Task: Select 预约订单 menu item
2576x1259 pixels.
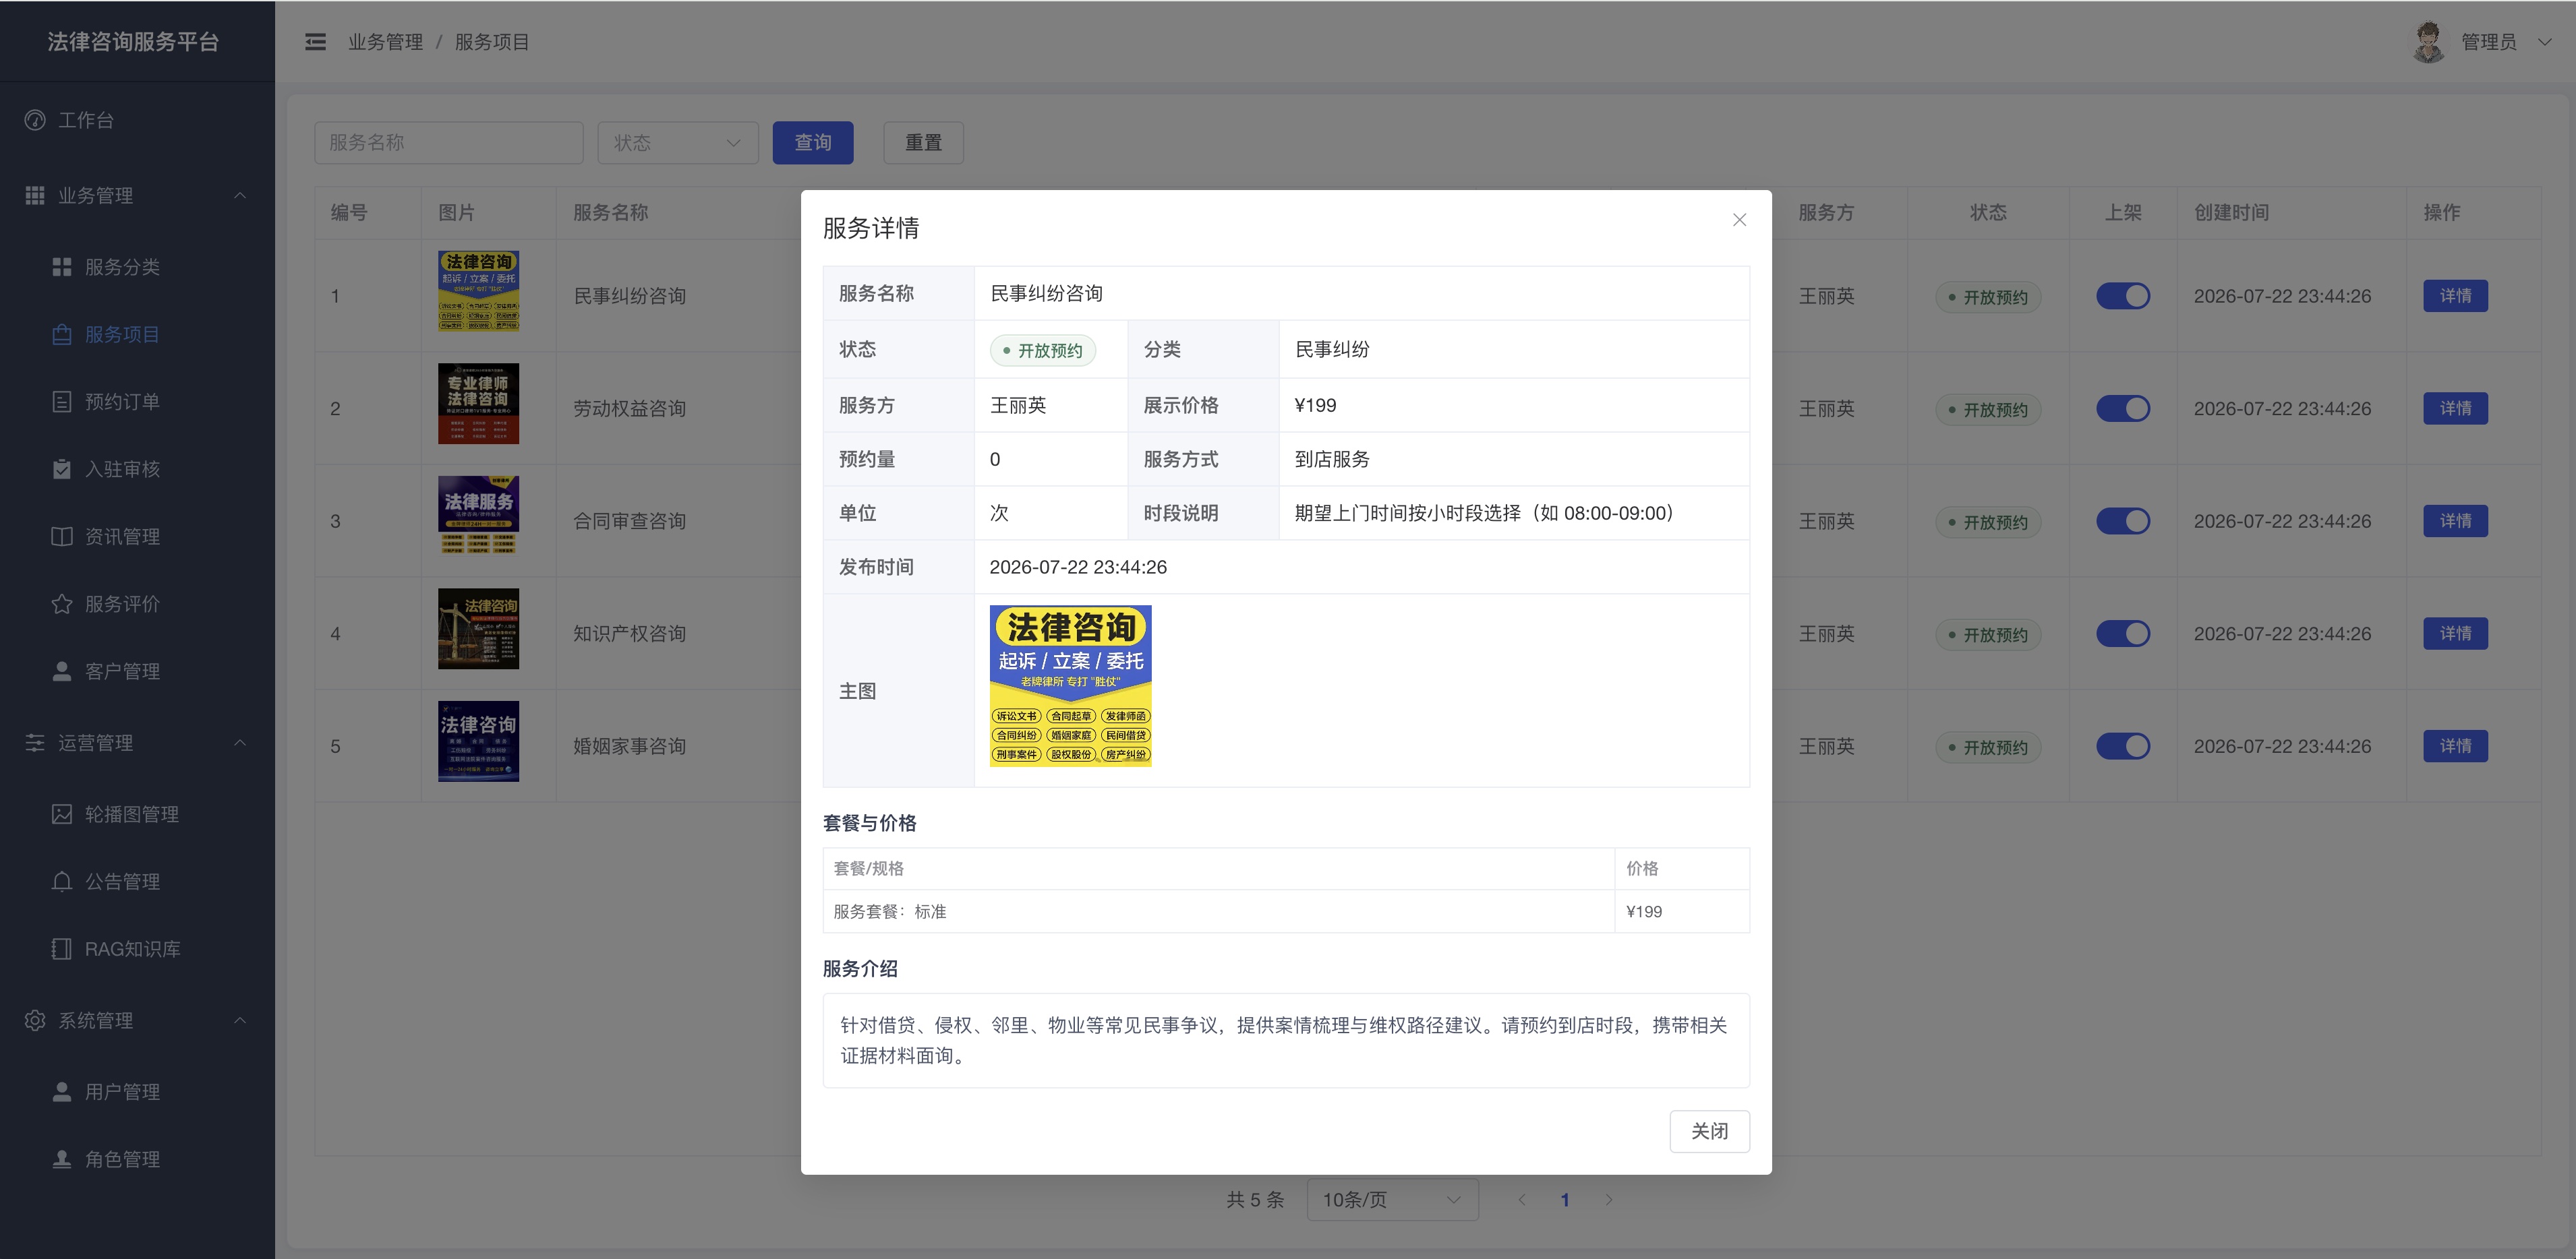Action: point(137,402)
